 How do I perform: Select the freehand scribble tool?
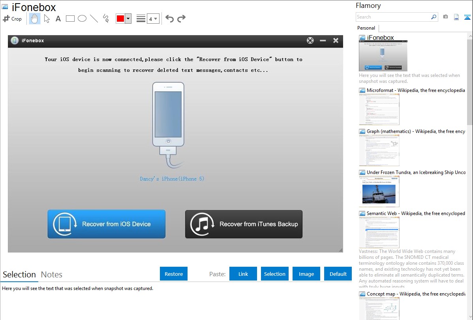(x=106, y=19)
